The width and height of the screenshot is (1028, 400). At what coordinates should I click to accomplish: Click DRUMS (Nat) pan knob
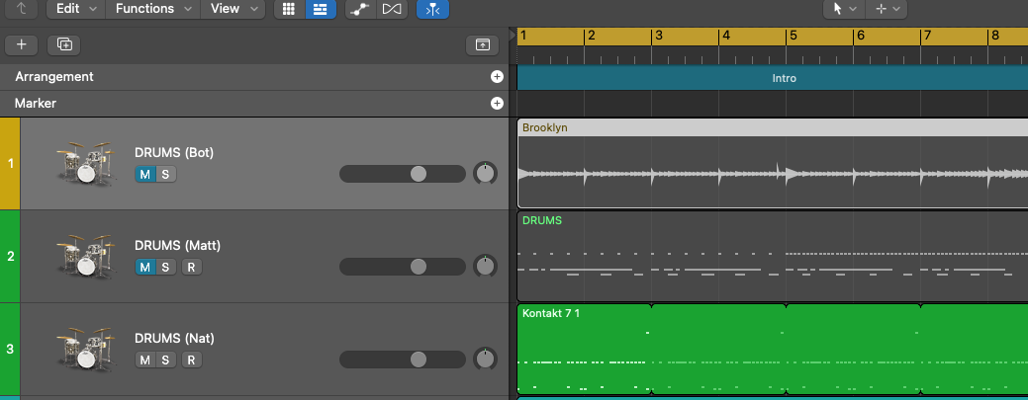click(485, 360)
